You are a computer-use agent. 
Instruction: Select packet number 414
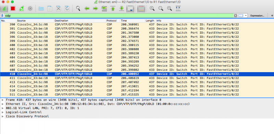[137, 86]
